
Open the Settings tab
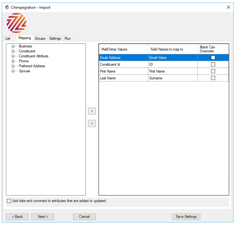(55, 38)
